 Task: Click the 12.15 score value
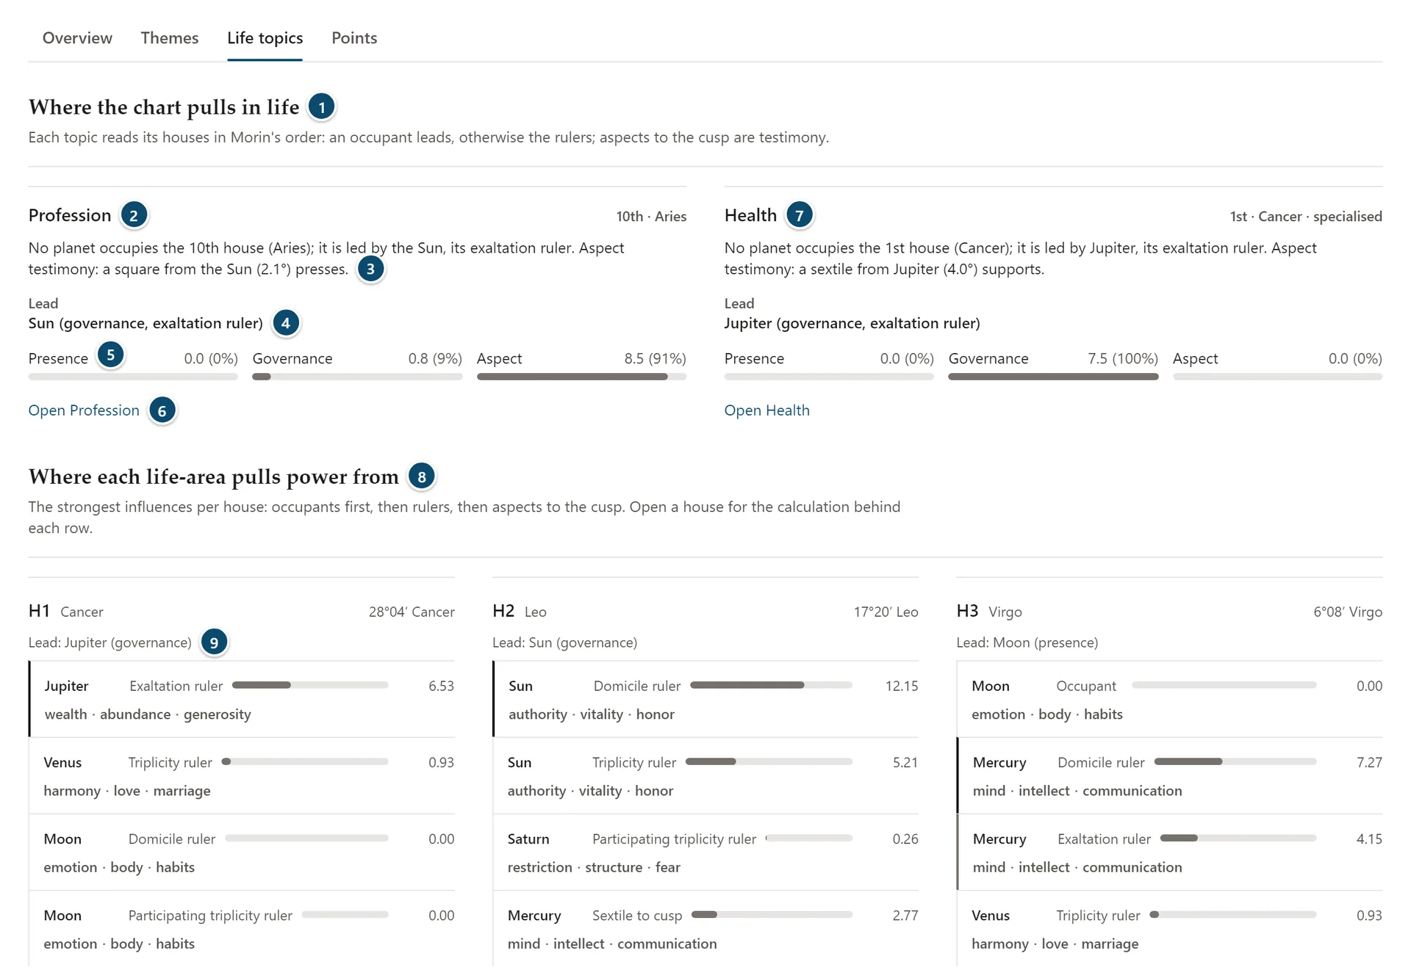(902, 686)
